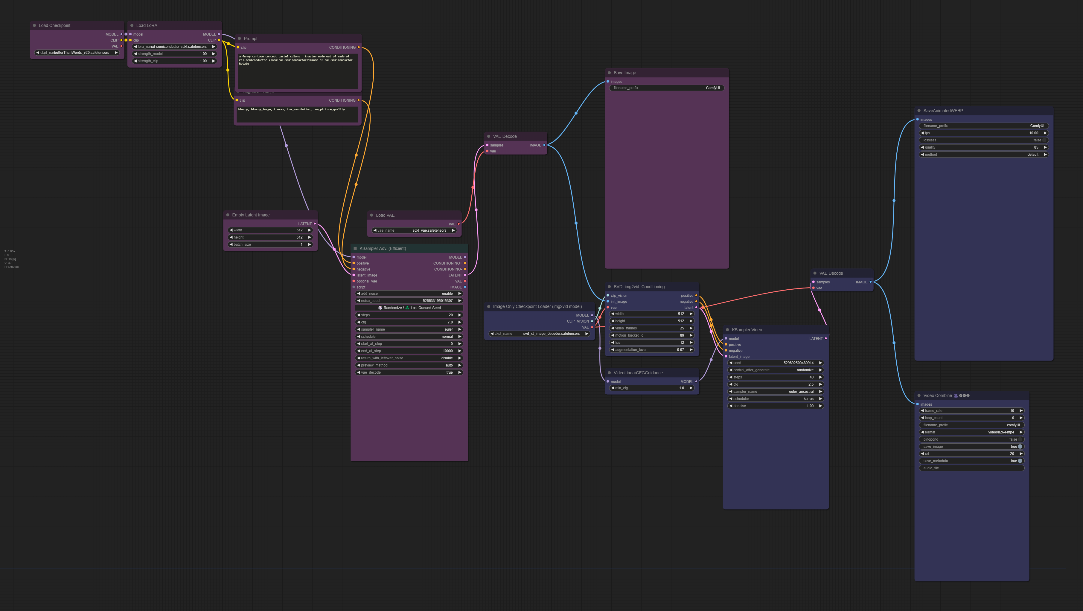Open the format dropdown showing video/h264-mp4
The width and height of the screenshot is (1083, 611).
pos(971,433)
